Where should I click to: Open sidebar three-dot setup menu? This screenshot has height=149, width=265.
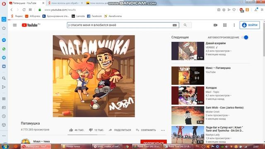4,136
